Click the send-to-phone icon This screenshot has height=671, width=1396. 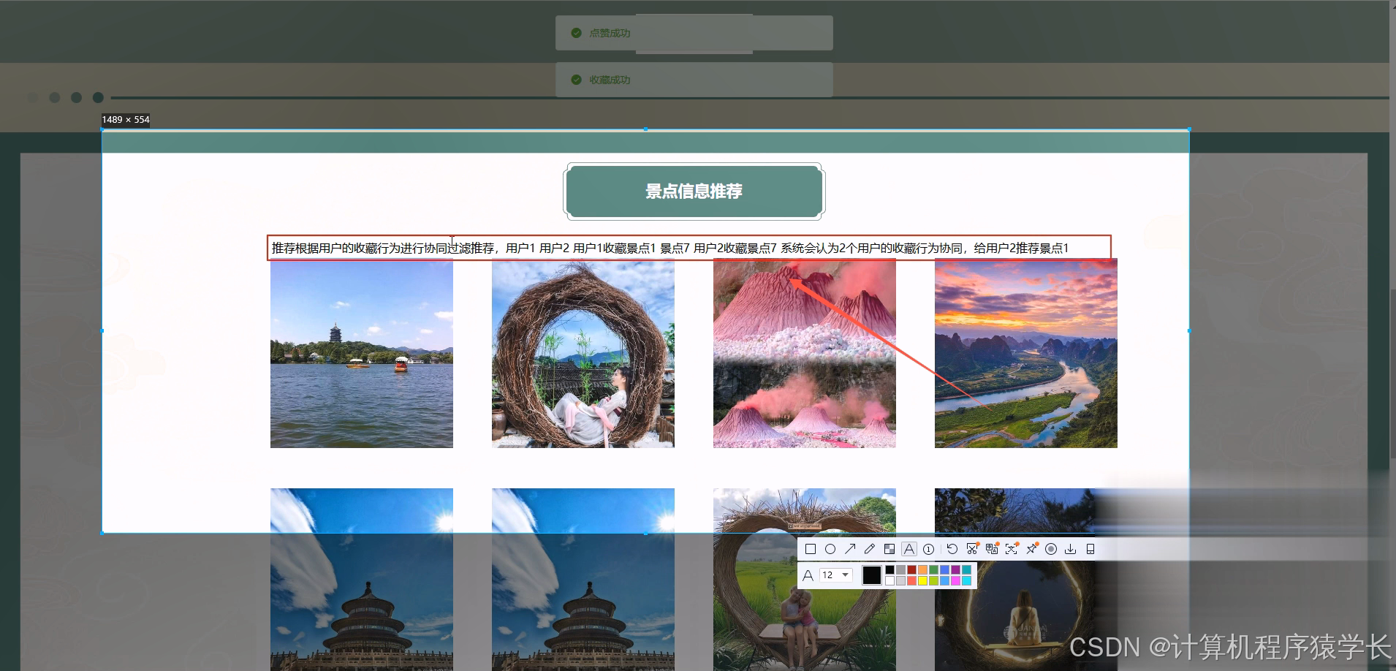click(x=1090, y=549)
